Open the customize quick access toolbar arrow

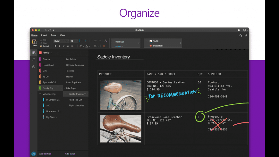pyautogui.click(x=54, y=30)
